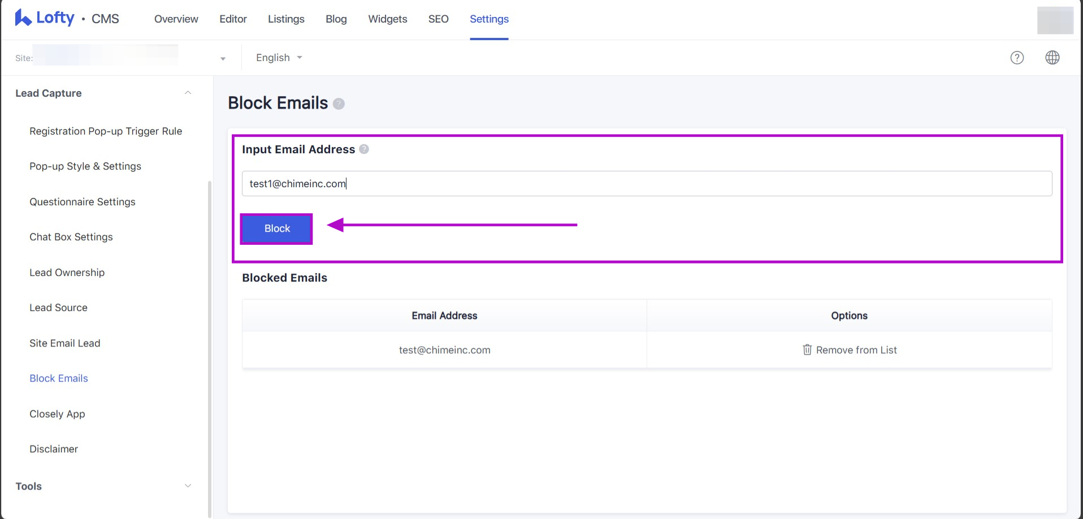The image size is (1083, 519).
Task: Open the English language dropdown
Action: coord(279,58)
